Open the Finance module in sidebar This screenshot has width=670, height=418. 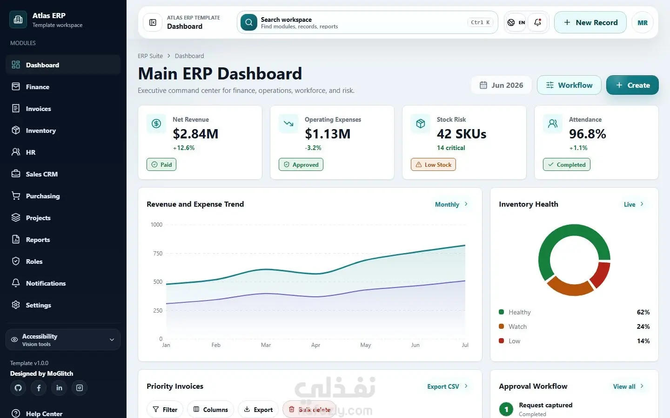tap(63, 87)
